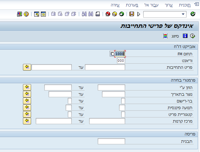Click the start triangle icon beside Save

[139, 14]
